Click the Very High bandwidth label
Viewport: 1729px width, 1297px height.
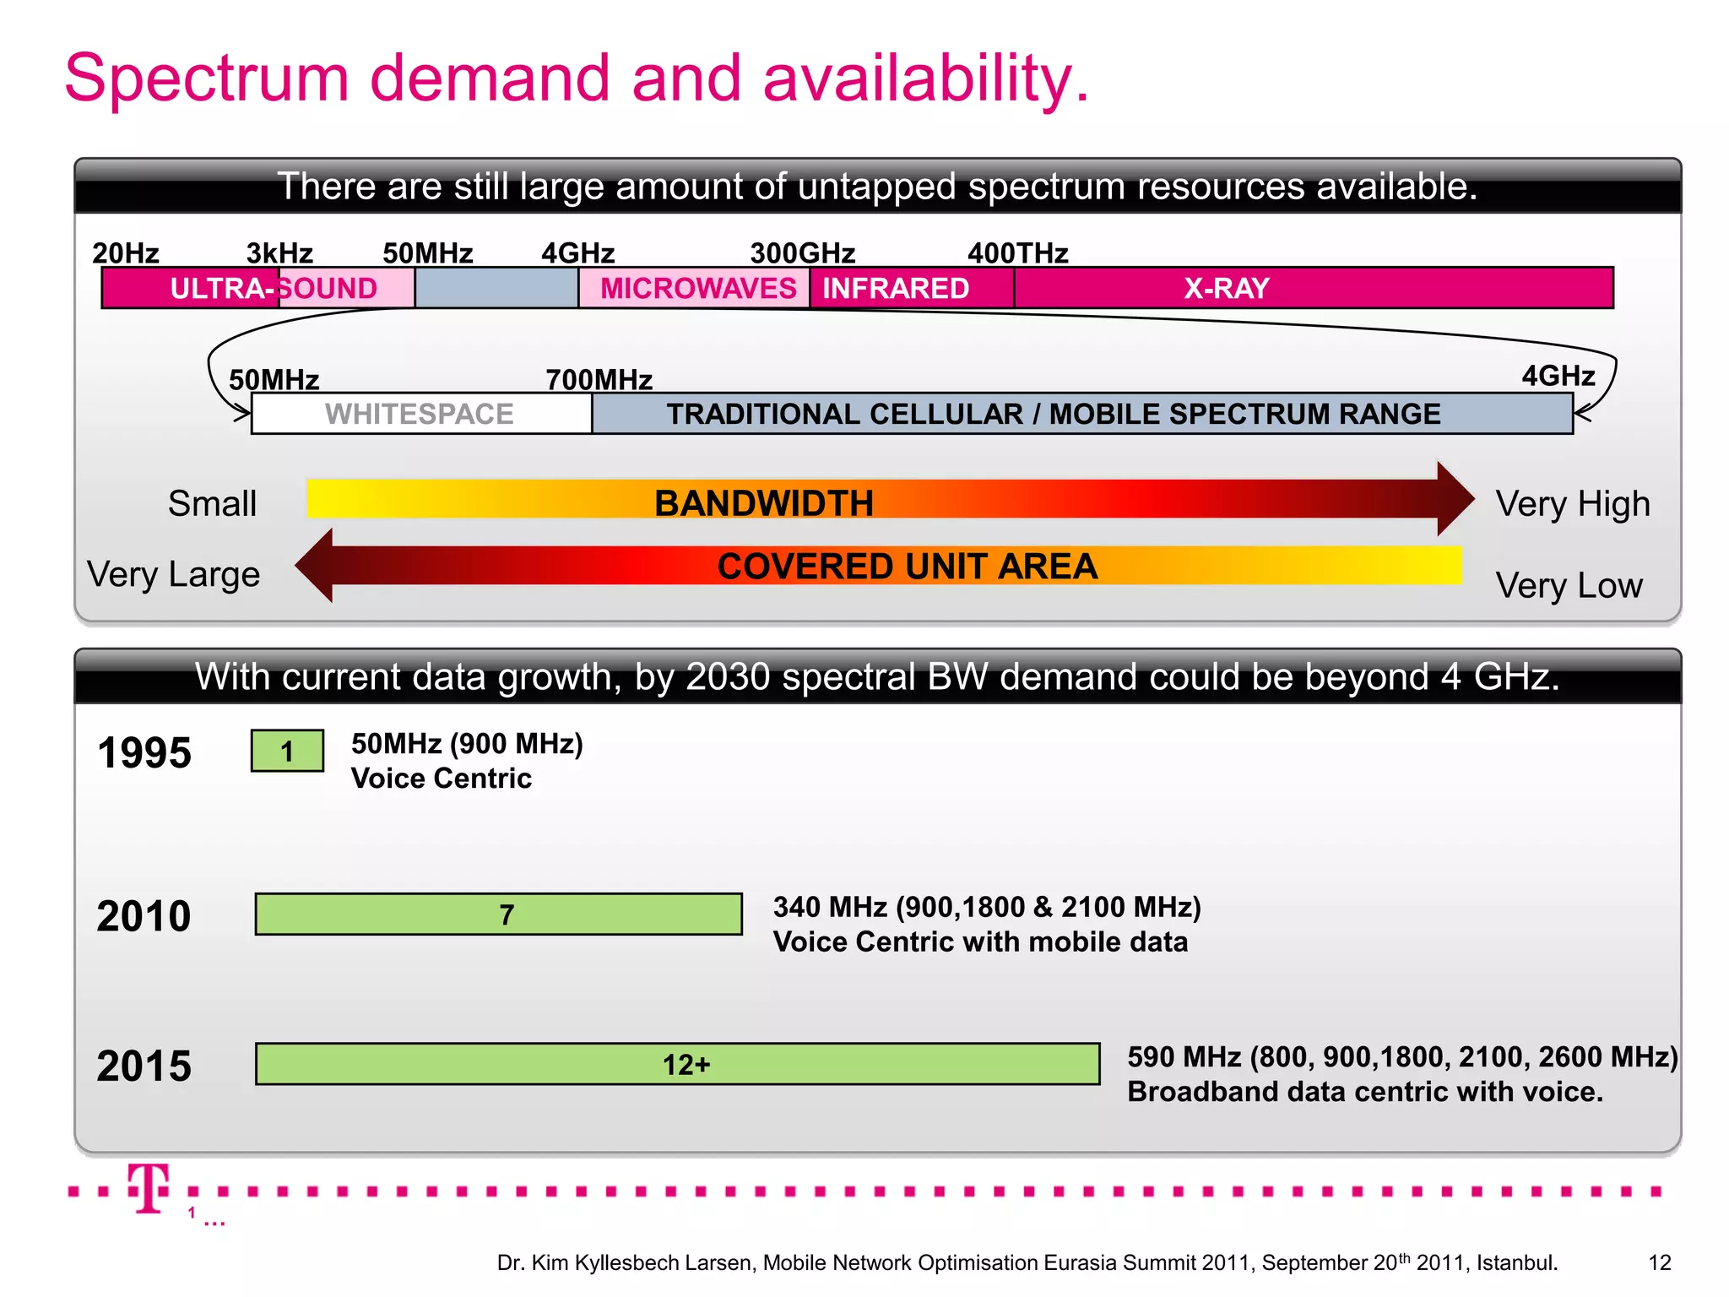[x=1572, y=504]
